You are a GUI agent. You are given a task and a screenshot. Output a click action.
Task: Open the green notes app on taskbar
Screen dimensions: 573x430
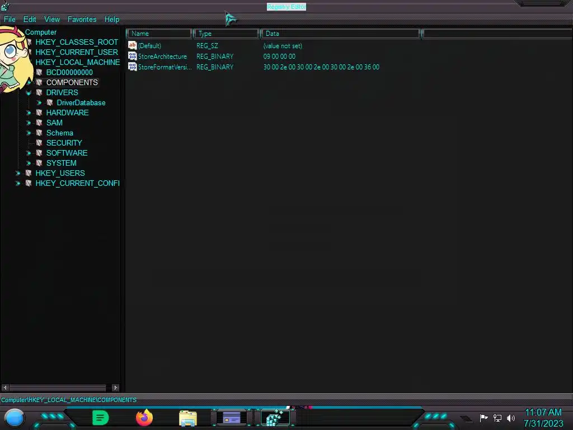[x=101, y=418]
